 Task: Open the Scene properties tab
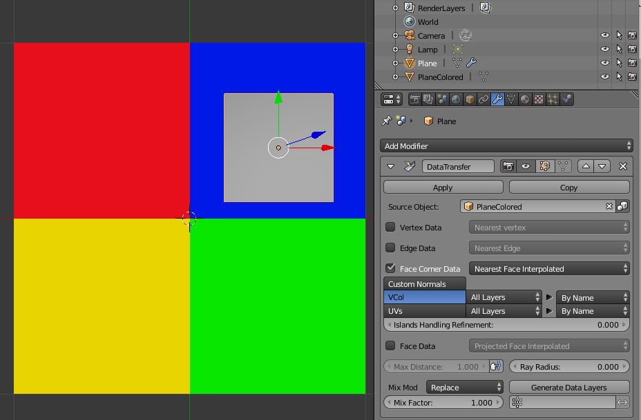coord(442,99)
